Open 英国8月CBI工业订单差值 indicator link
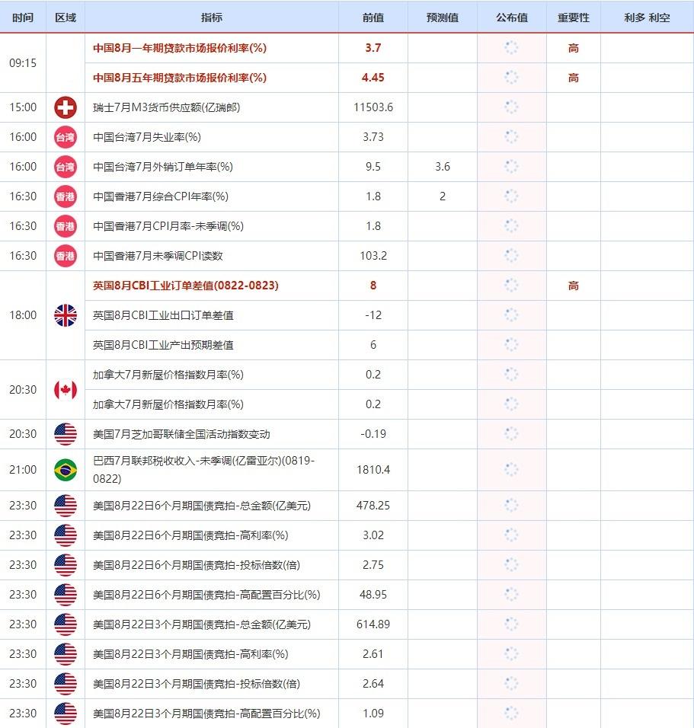This screenshot has width=694, height=728. (185, 286)
